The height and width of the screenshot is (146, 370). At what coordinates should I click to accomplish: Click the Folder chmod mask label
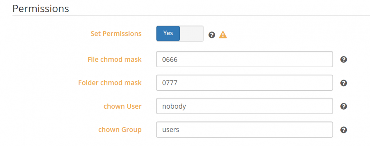[x=110, y=83]
